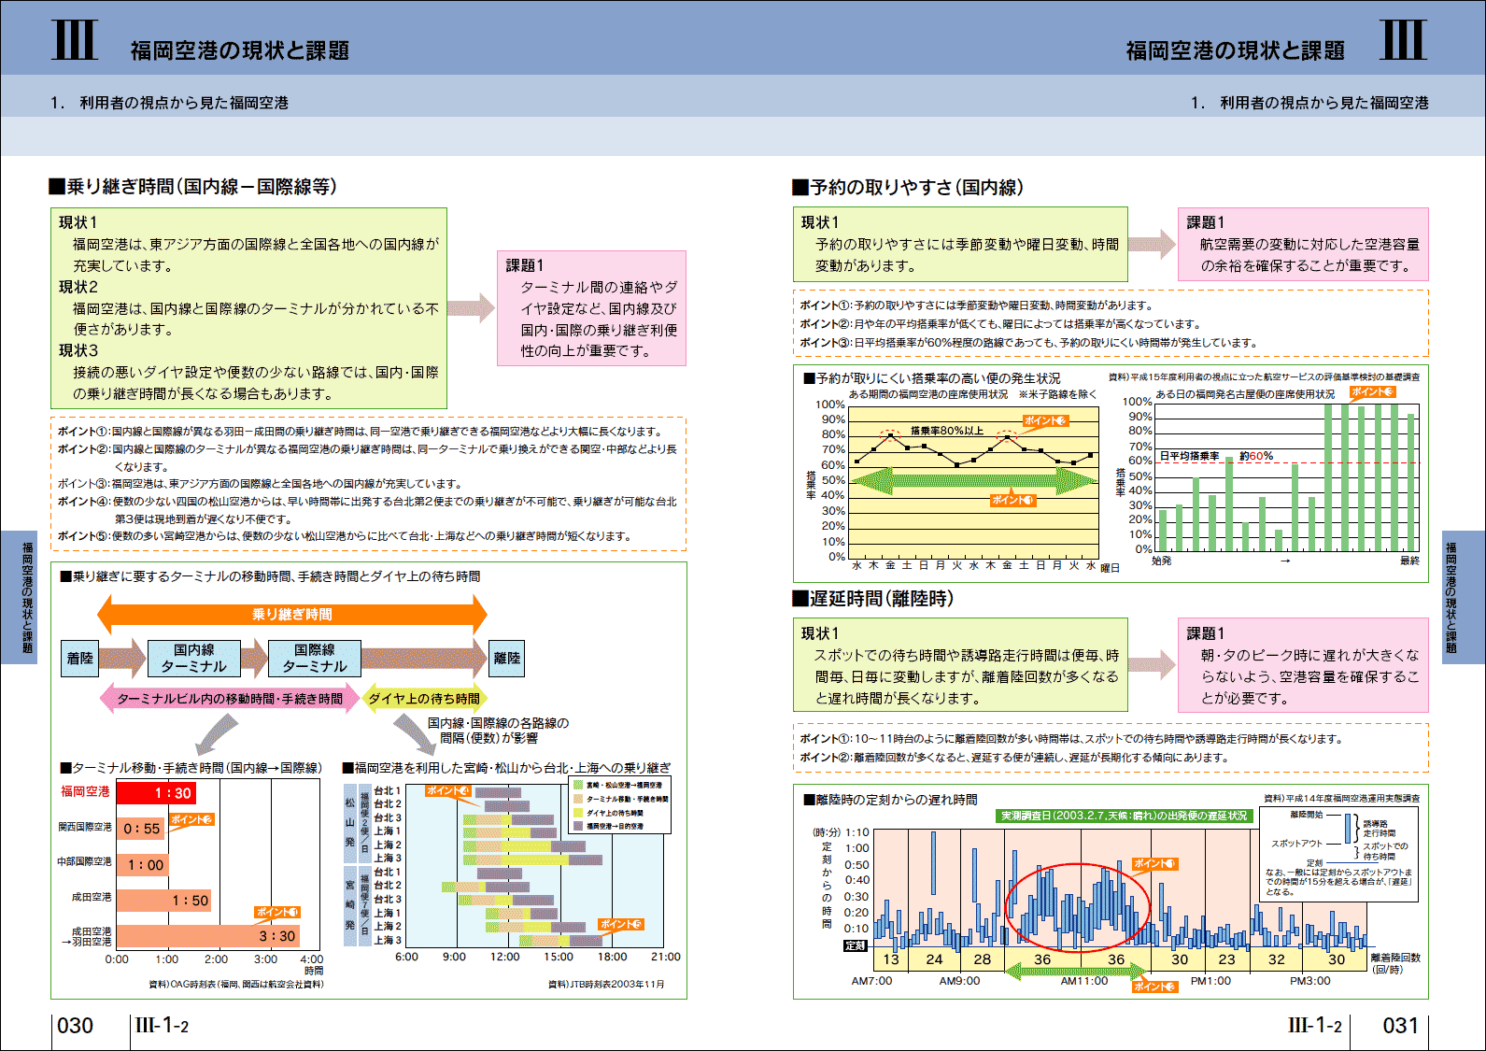Click page number 031

coord(1400,1026)
